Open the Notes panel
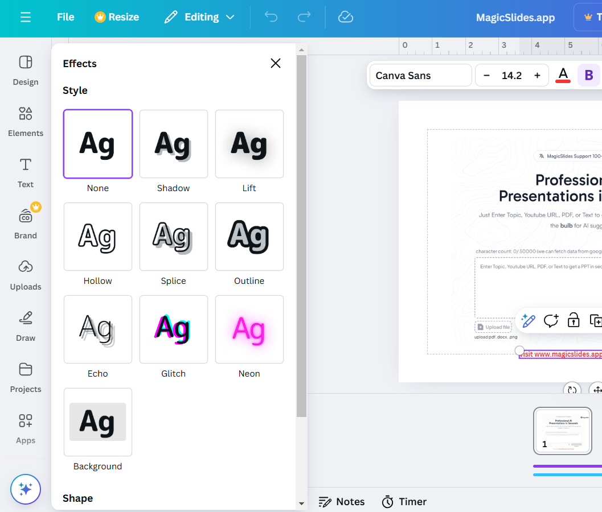The image size is (602, 512). coord(341,502)
